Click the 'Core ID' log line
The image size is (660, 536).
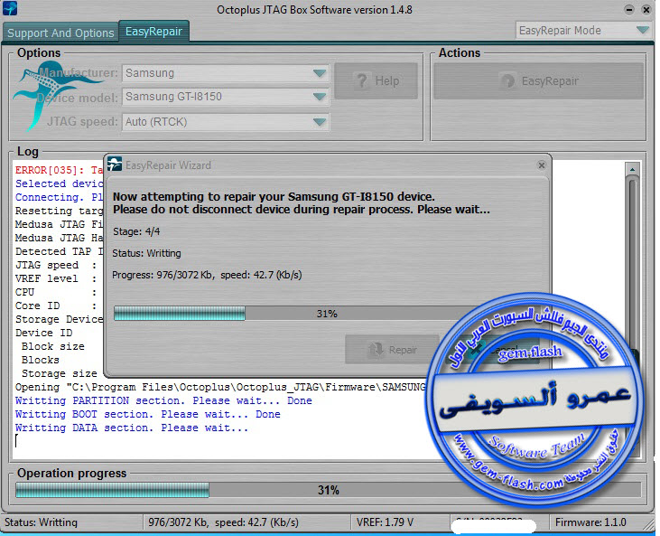pos(56,306)
